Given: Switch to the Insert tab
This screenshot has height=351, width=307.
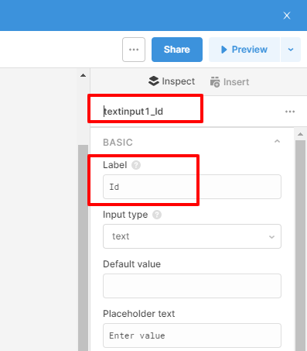Looking at the screenshot, I should [230, 82].
